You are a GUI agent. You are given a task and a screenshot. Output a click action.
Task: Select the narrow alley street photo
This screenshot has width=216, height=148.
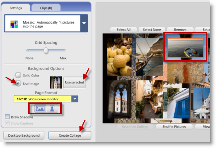point(149,100)
